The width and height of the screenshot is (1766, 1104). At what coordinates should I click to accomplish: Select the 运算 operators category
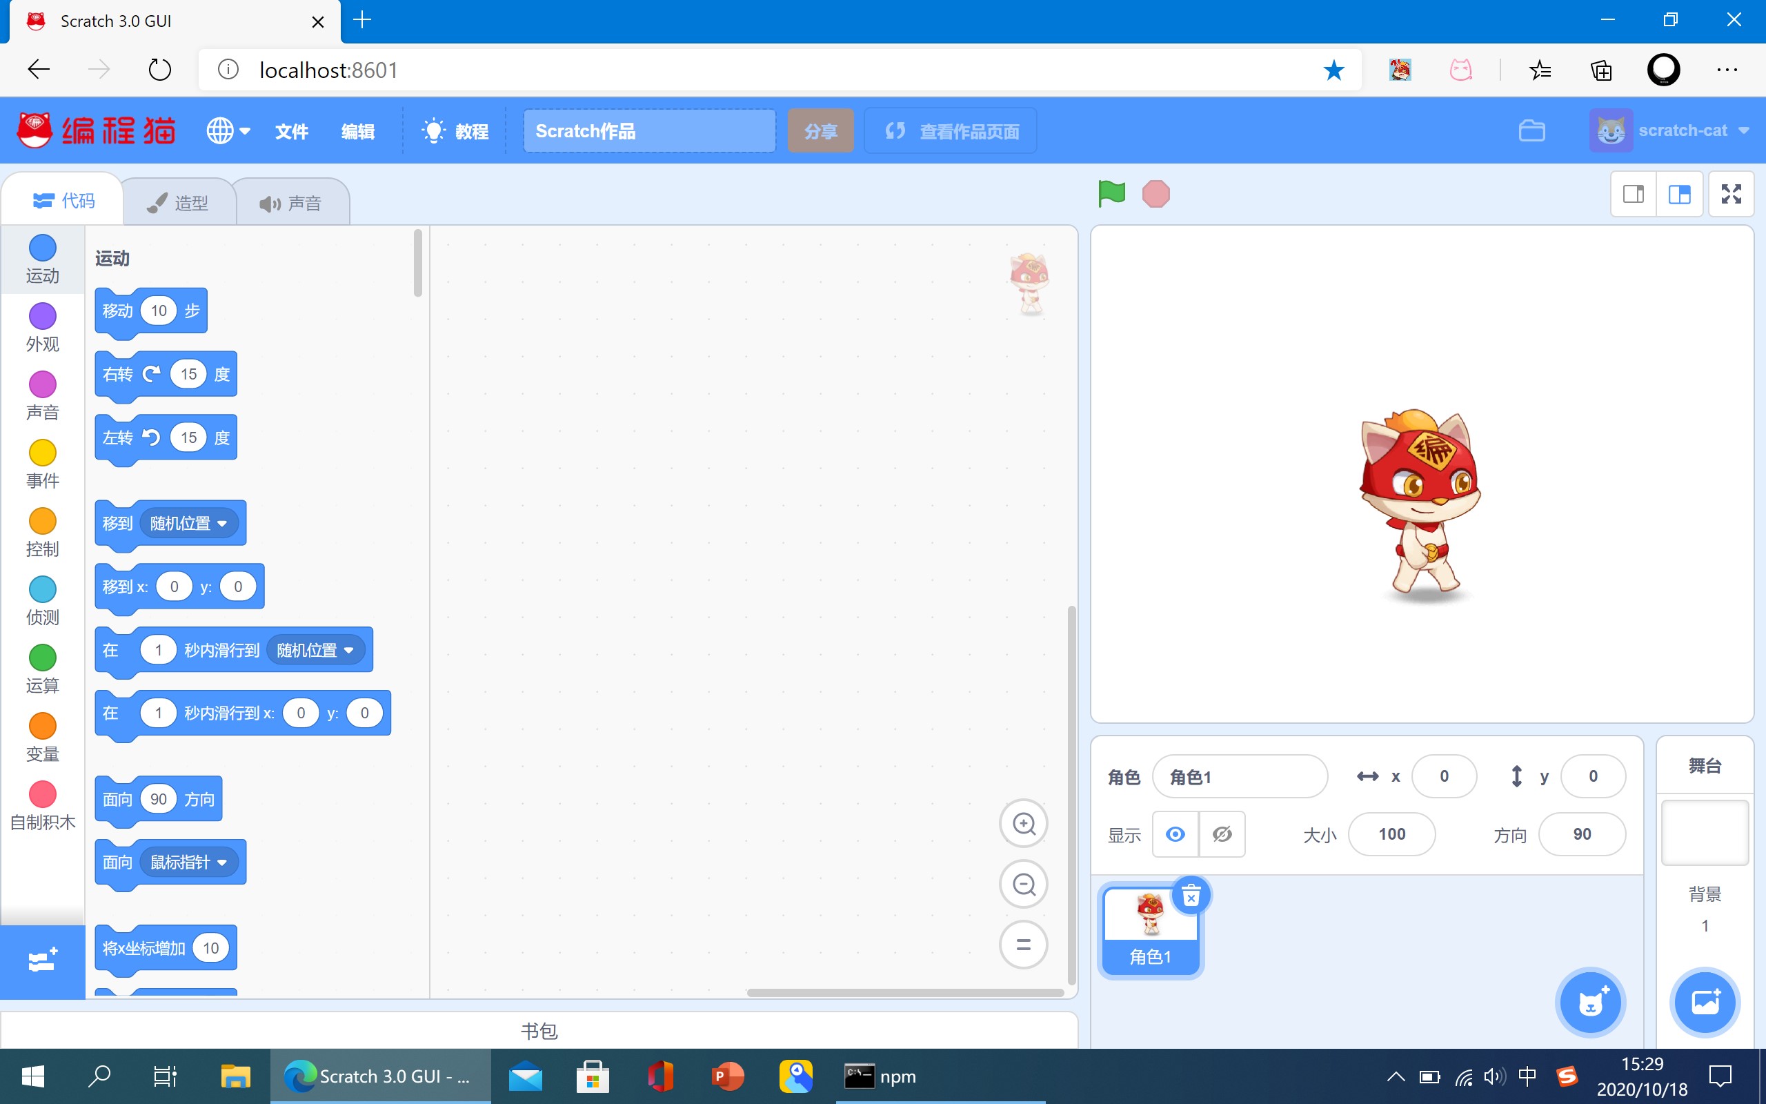coord(42,669)
